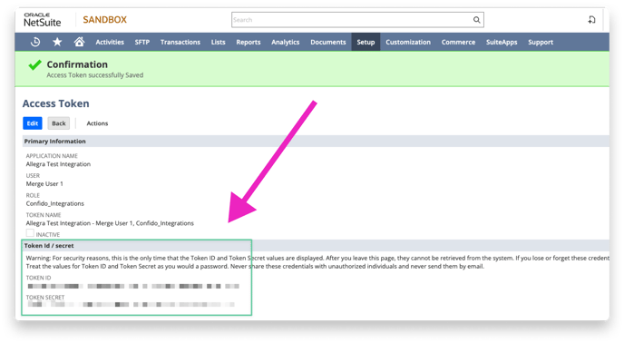This screenshot has width=624, height=343.
Task: Open the Shortcuts star icon
Action: click(x=57, y=42)
